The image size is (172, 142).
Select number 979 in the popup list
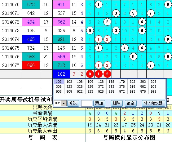(x=154, y=91)
